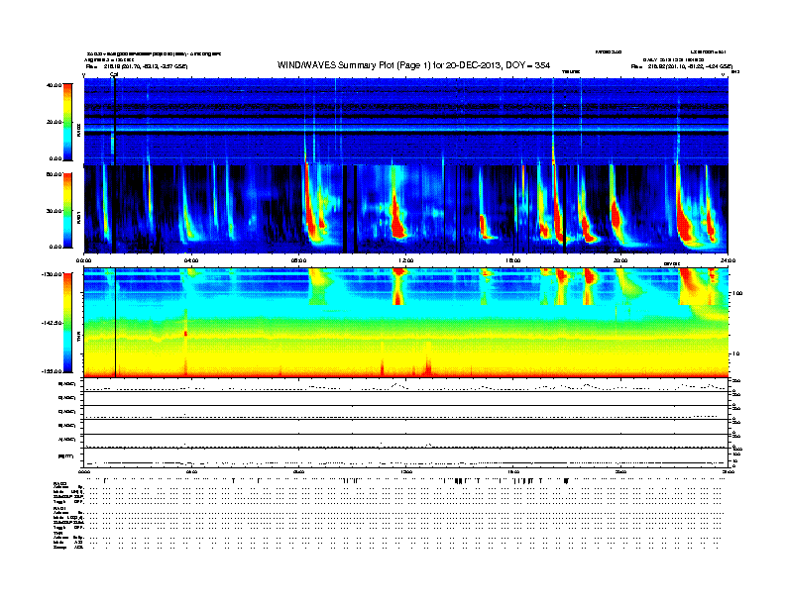Click the TNR intensity color bar
785x606 pixels.
point(67,323)
